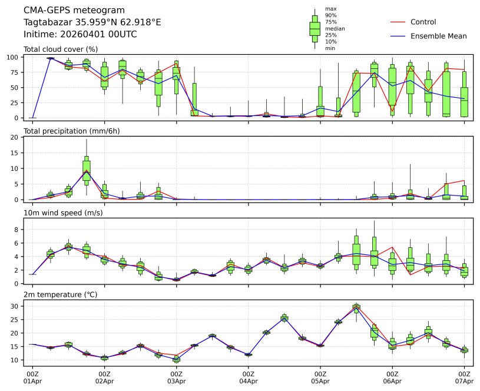Click the 00Z 01Apr x-axis tick label
480x391 pixels.
click(x=32, y=377)
